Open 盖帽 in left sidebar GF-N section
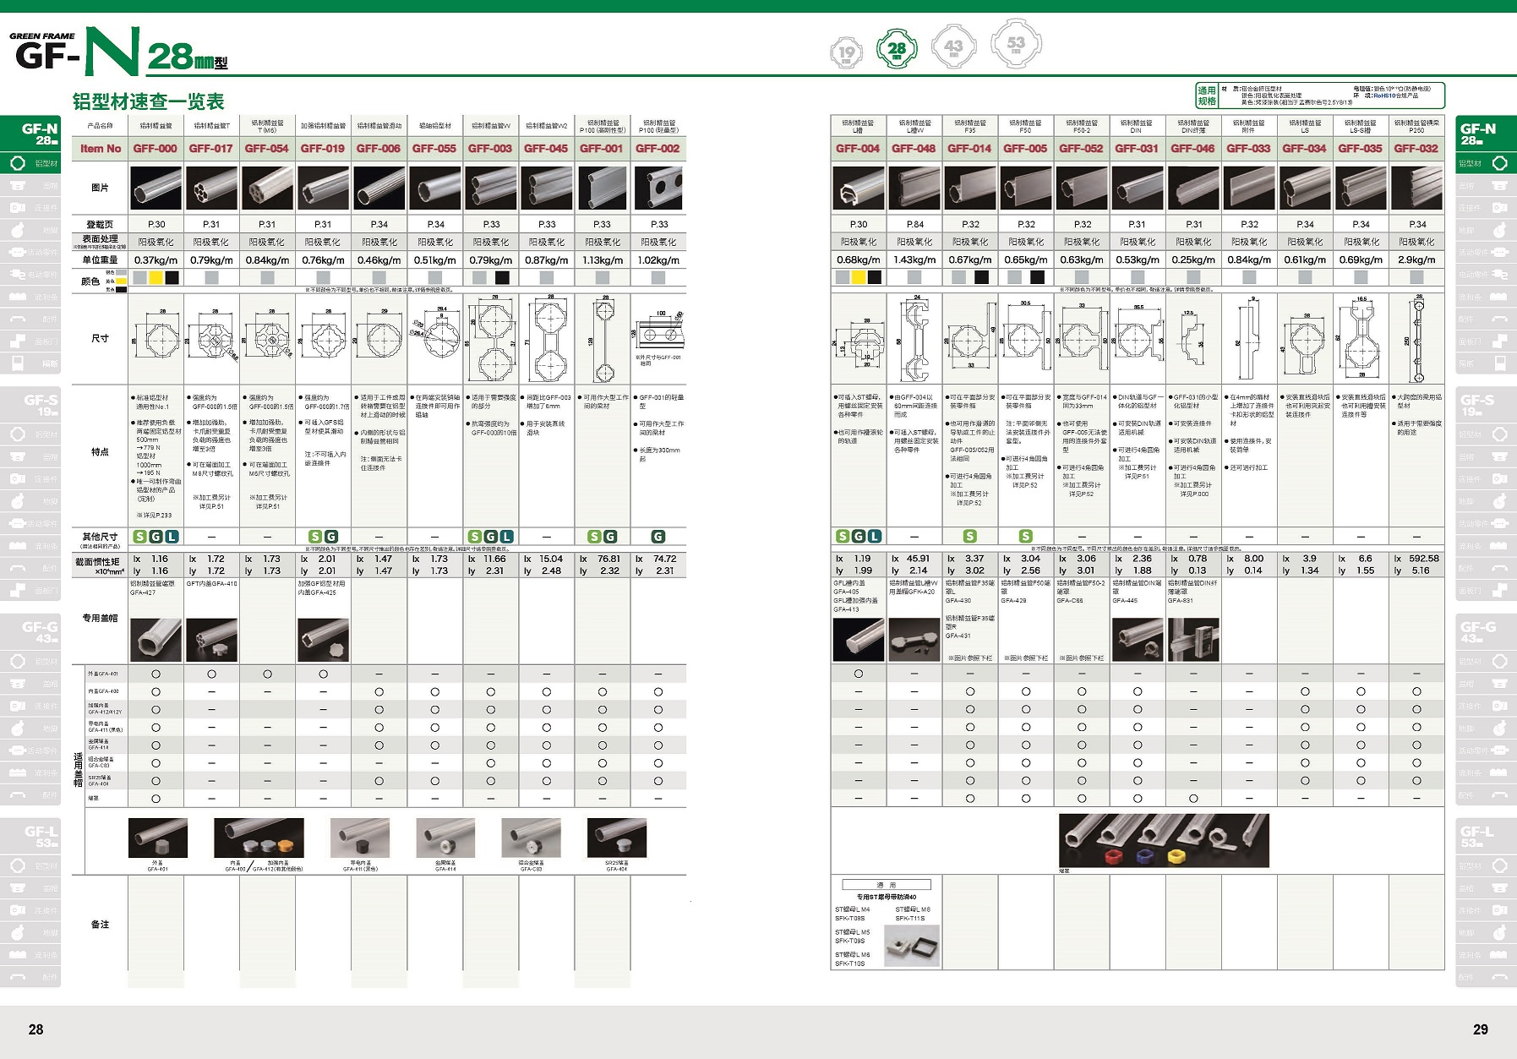The height and width of the screenshot is (1059, 1517). [x=30, y=185]
